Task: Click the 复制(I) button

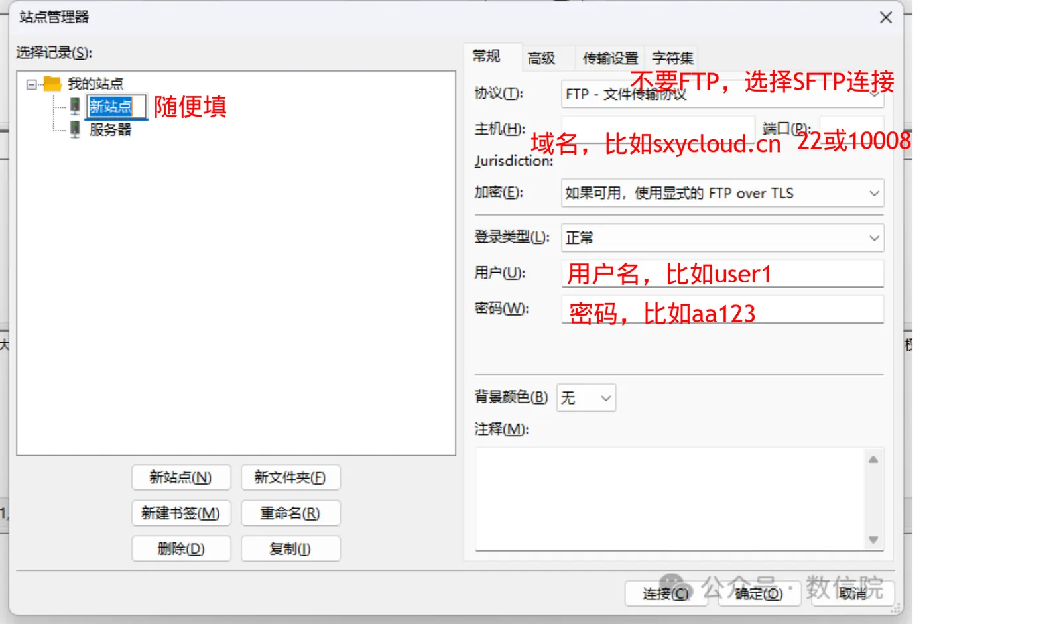Action: [290, 549]
